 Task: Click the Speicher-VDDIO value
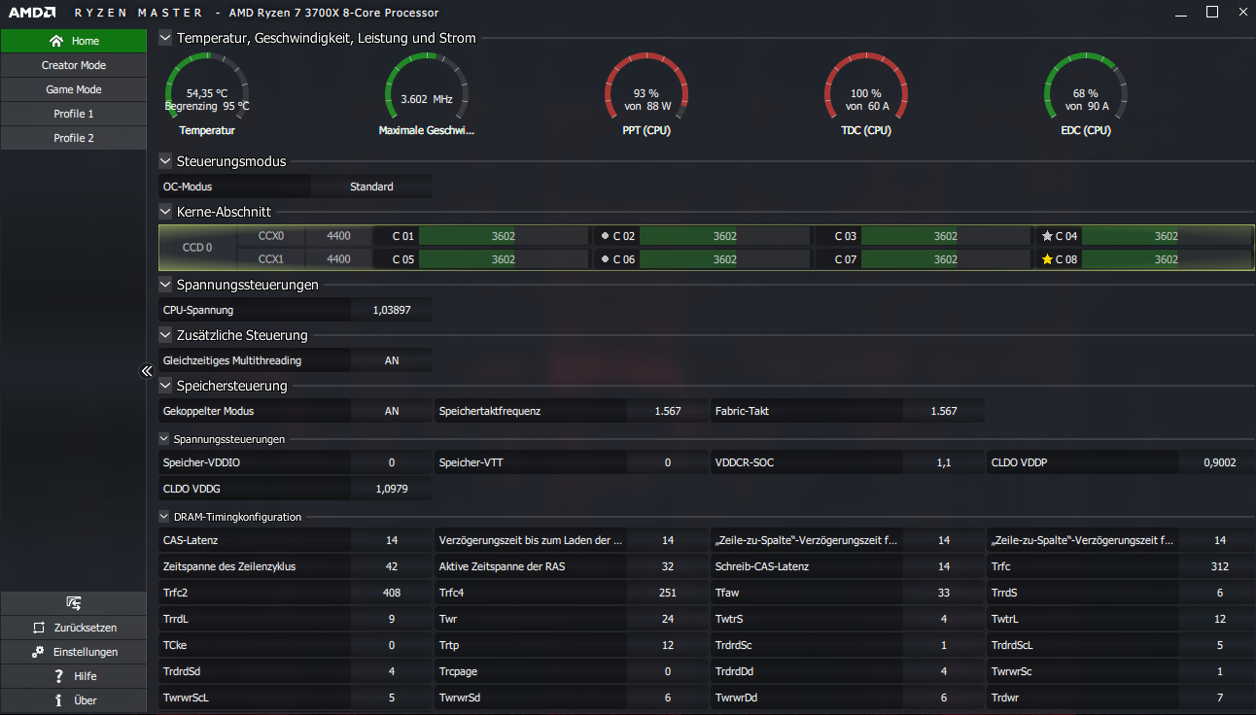click(x=392, y=462)
